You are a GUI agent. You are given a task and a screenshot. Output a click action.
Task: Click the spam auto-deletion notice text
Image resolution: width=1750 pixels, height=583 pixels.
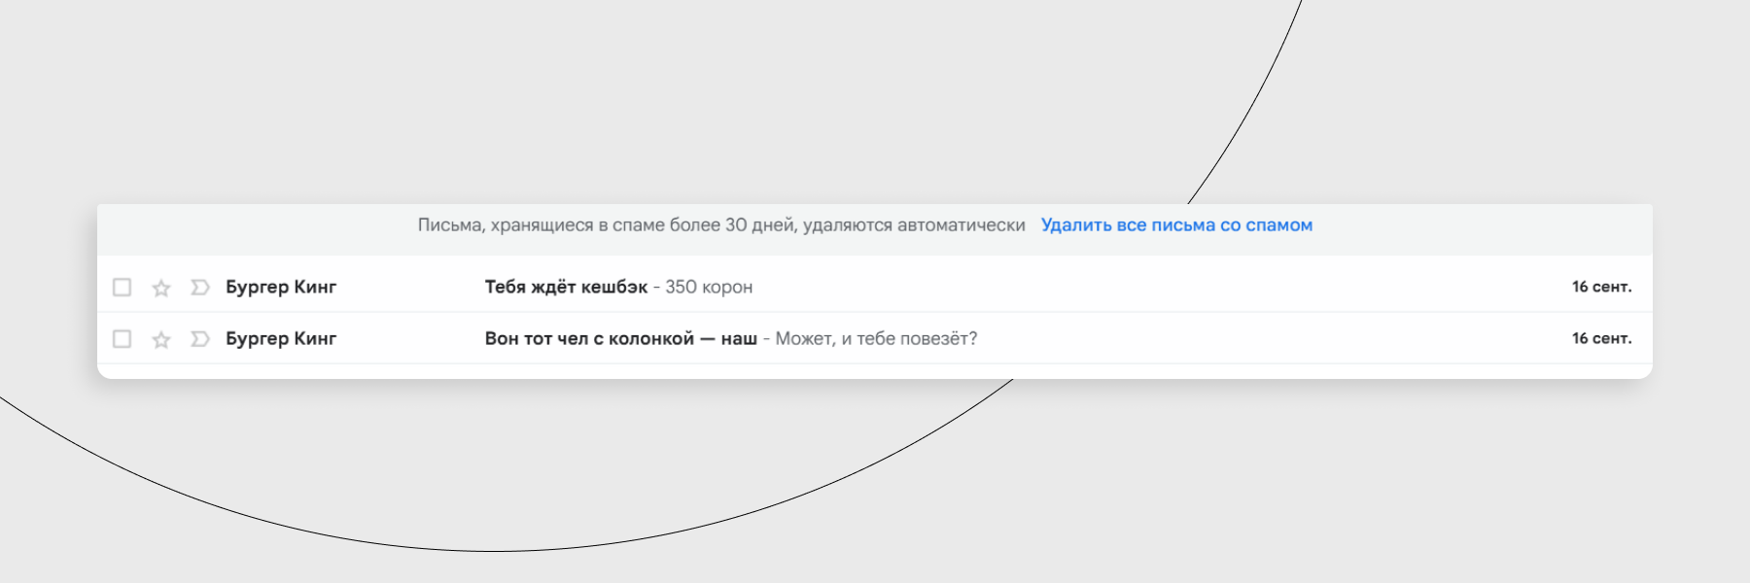721,225
